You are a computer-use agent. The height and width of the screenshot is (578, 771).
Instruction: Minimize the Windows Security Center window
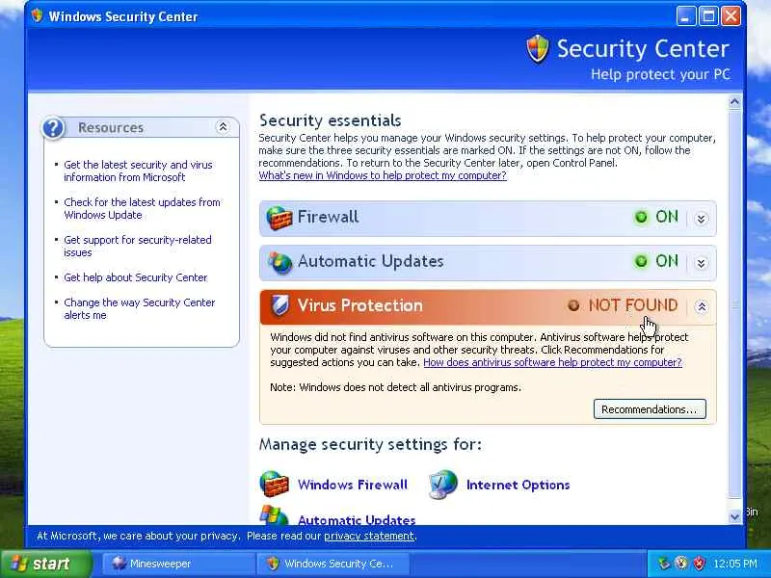click(686, 16)
